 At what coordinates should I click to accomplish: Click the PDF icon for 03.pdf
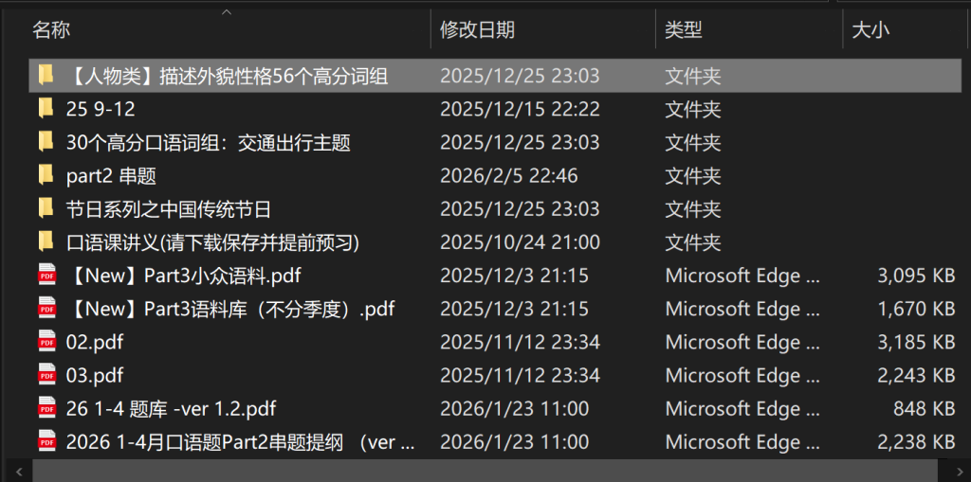tap(46, 375)
